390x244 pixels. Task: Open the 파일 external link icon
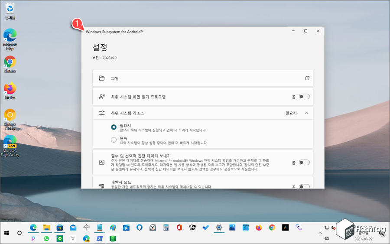tap(307, 78)
